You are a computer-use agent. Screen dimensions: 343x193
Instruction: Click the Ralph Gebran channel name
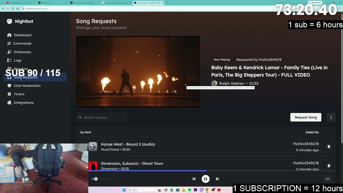[x=232, y=83]
